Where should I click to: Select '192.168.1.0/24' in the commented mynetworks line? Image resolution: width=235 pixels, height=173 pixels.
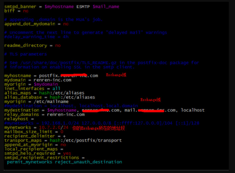60,123
